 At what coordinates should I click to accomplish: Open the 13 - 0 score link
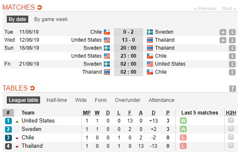click(x=128, y=40)
